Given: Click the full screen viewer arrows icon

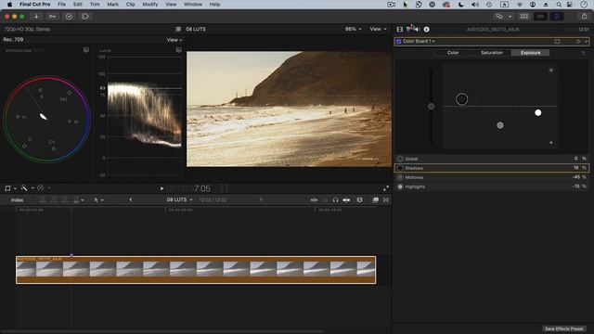Looking at the screenshot, I should click(x=386, y=188).
